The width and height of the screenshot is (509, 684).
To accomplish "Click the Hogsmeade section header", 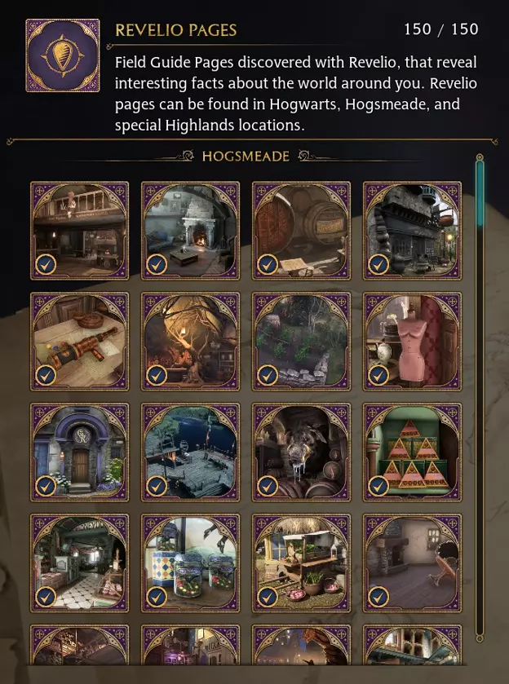I will (246, 157).
